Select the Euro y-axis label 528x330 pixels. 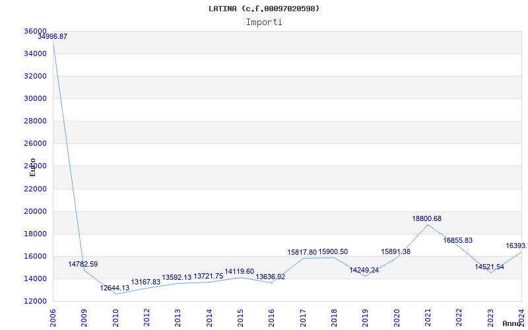pyautogui.click(x=32, y=167)
